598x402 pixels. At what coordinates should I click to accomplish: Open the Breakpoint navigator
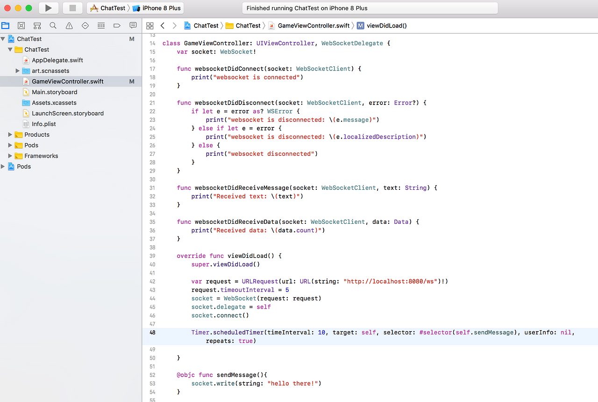coord(117,26)
